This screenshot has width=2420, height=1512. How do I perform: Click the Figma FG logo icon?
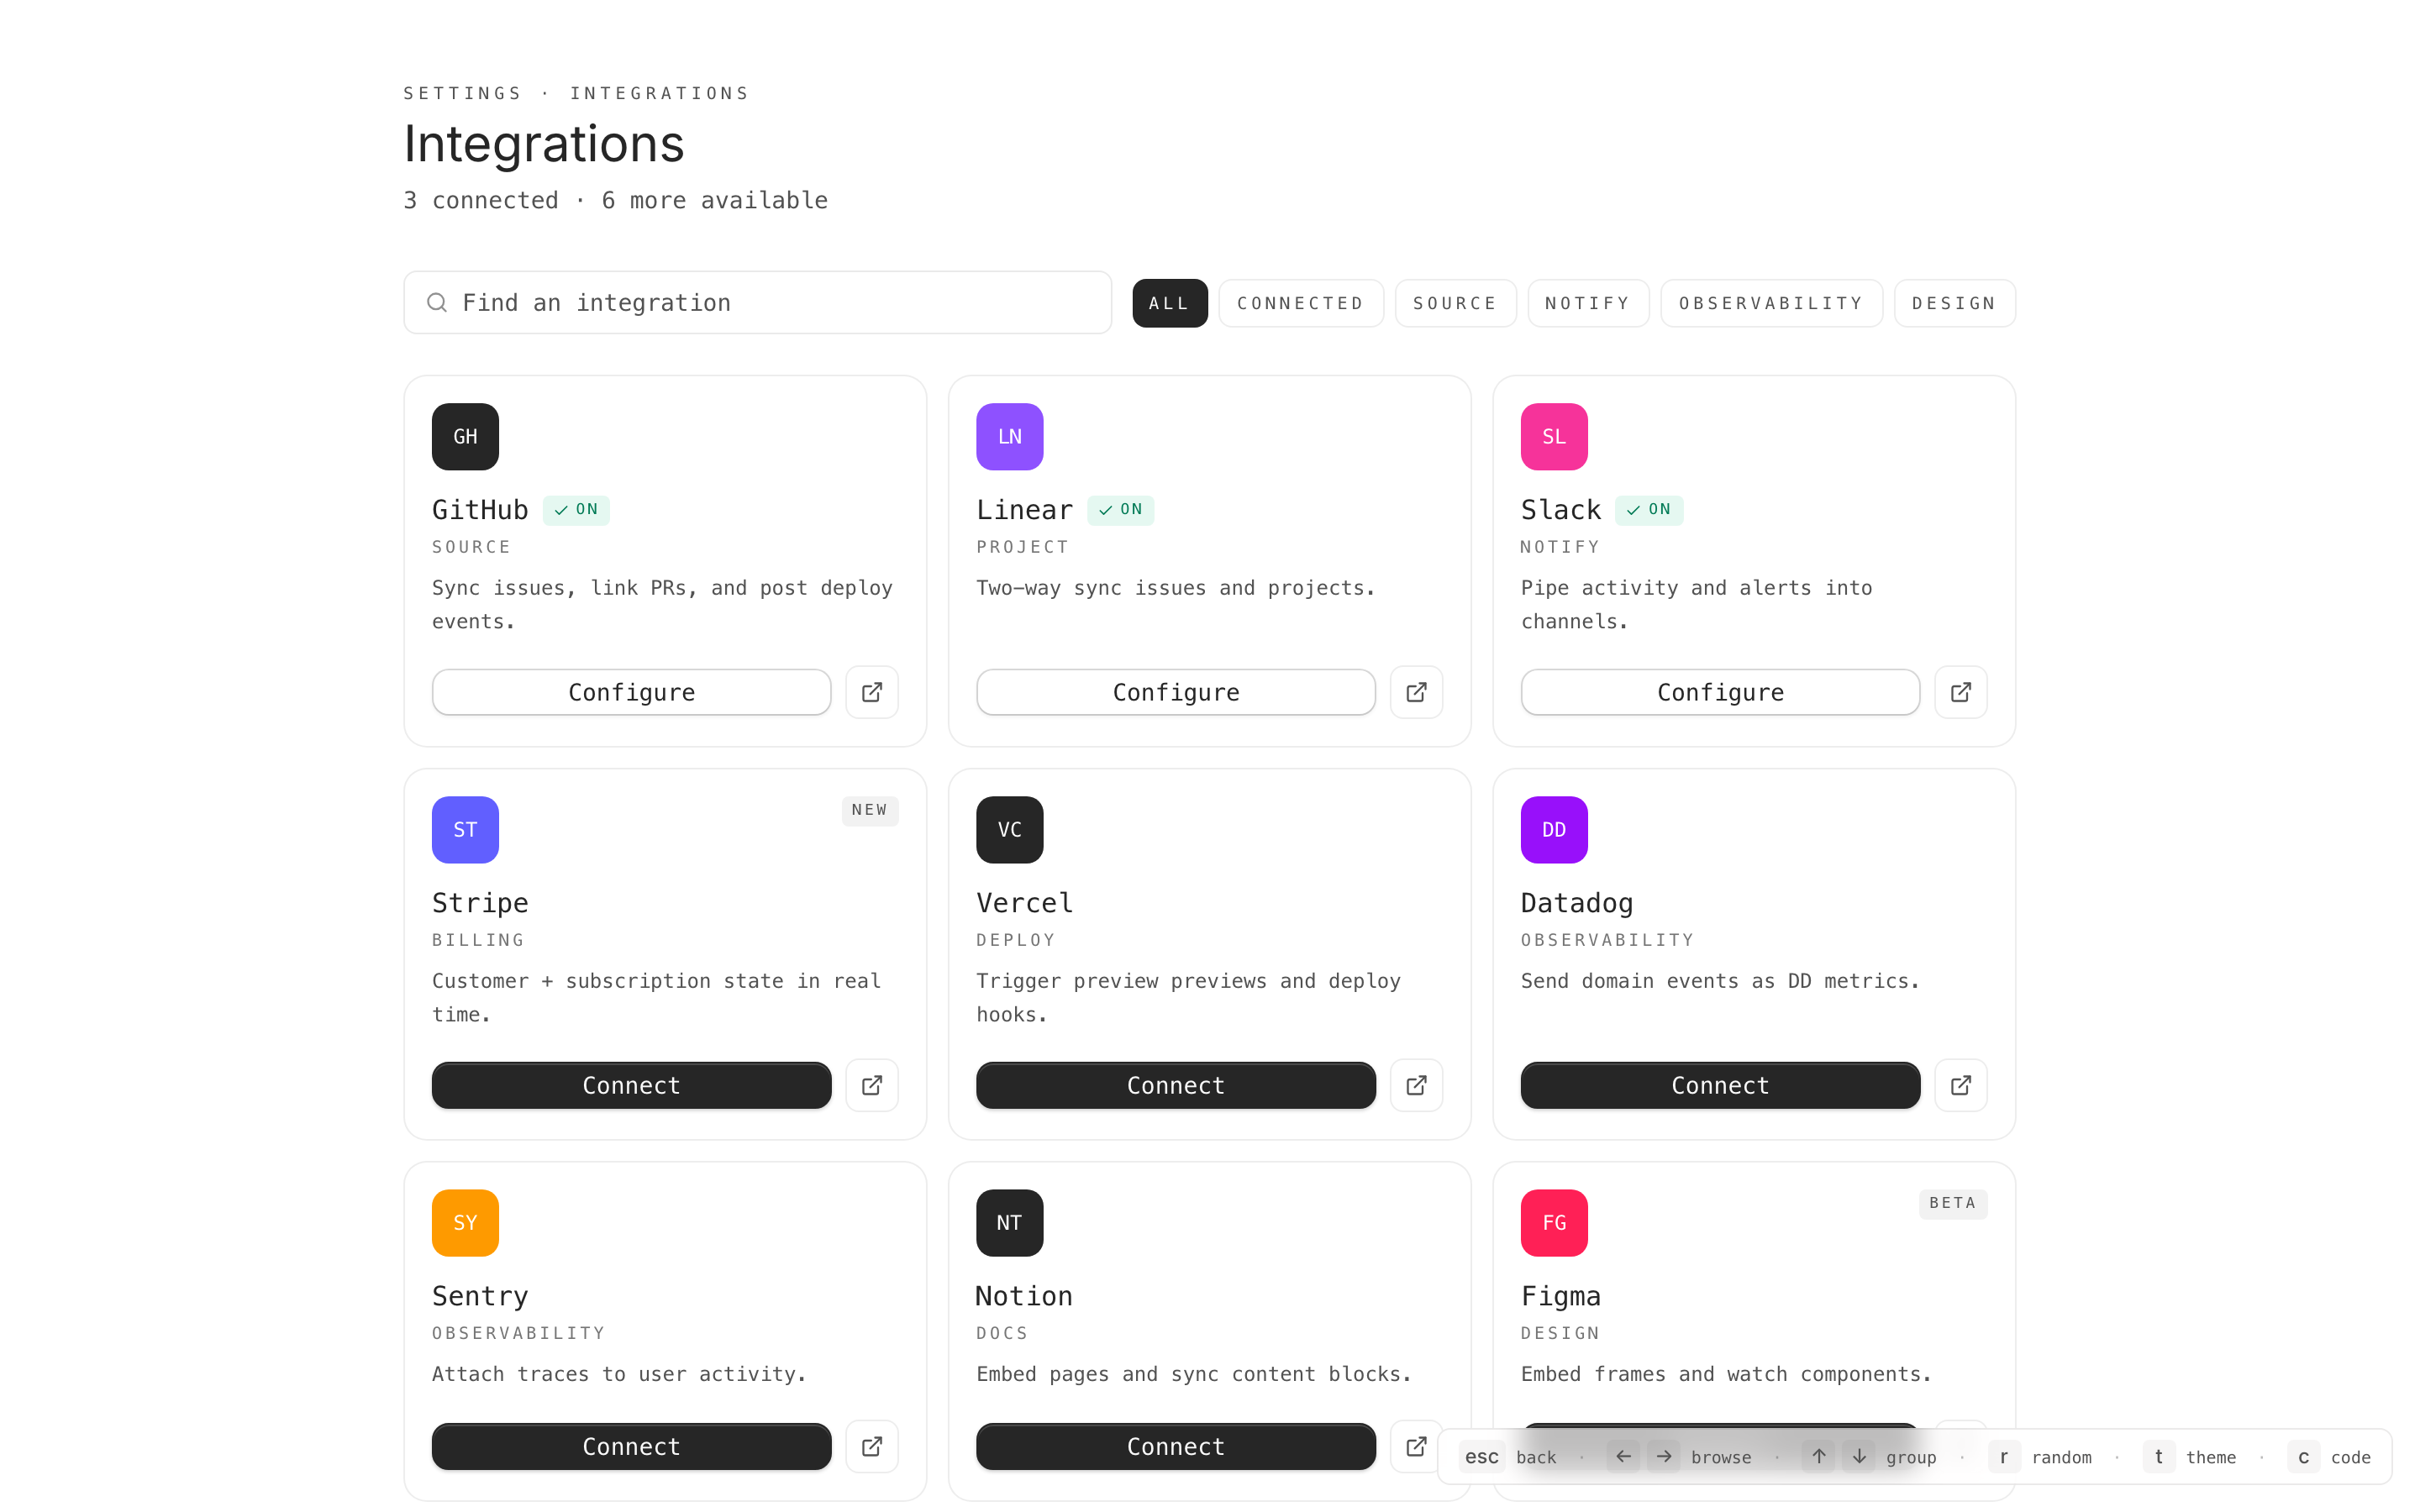point(1553,1222)
